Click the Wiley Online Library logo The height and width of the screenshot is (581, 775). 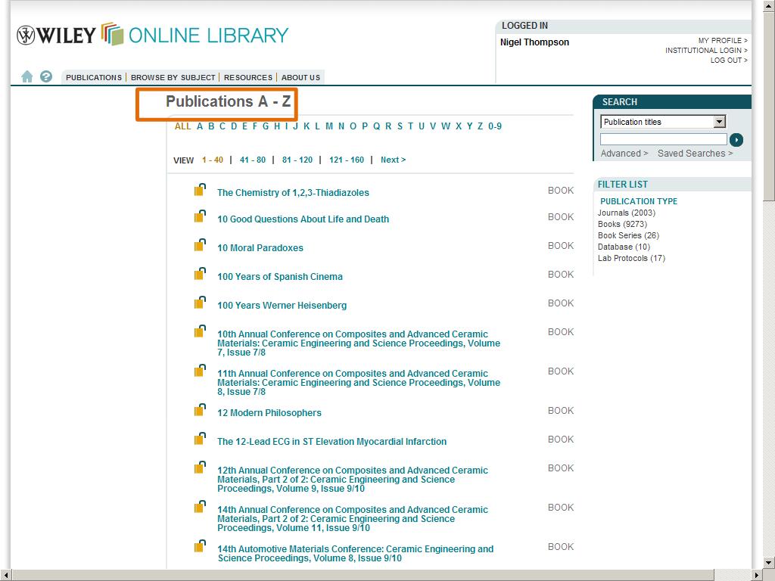pyautogui.click(x=152, y=35)
